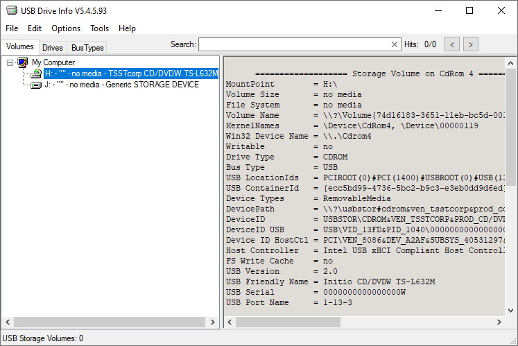Image resolution: width=518 pixels, height=346 pixels.
Task: Open the Tools menu
Action: (x=99, y=28)
